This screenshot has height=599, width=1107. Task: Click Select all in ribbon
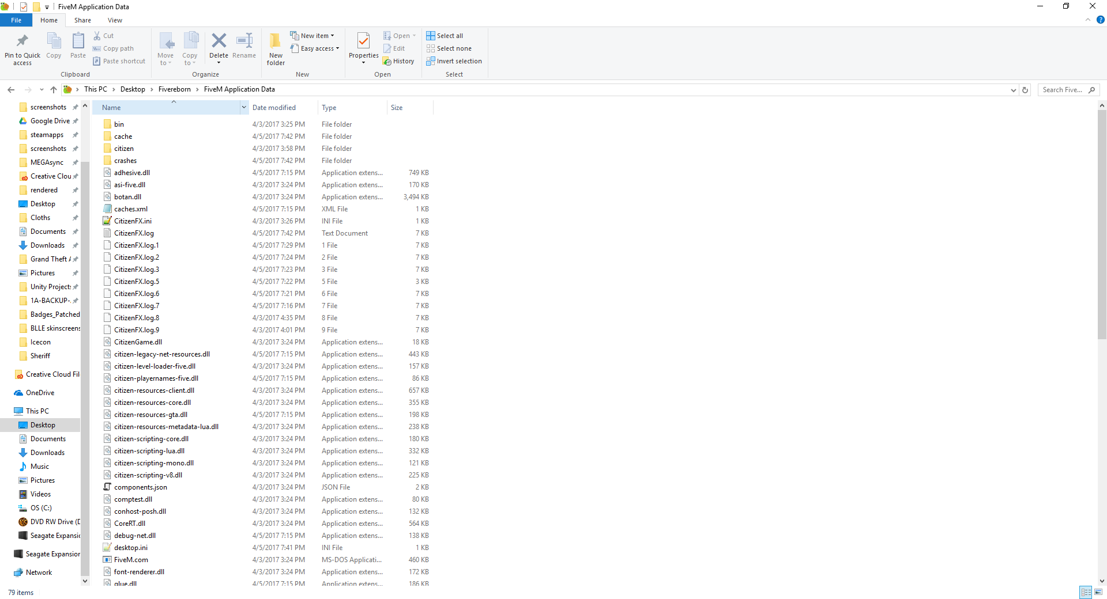445,36
